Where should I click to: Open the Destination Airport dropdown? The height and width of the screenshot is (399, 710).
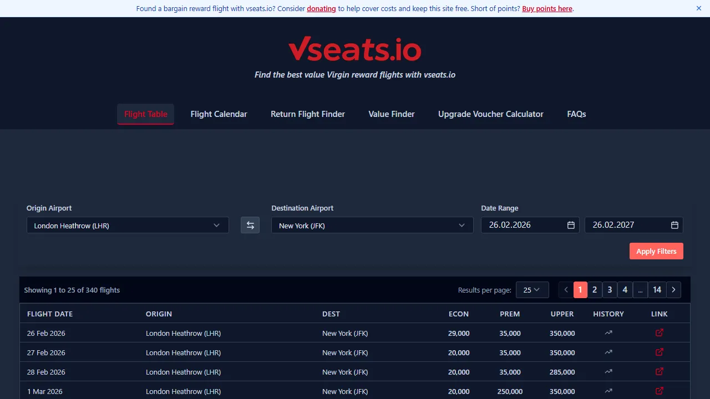[372, 225]
